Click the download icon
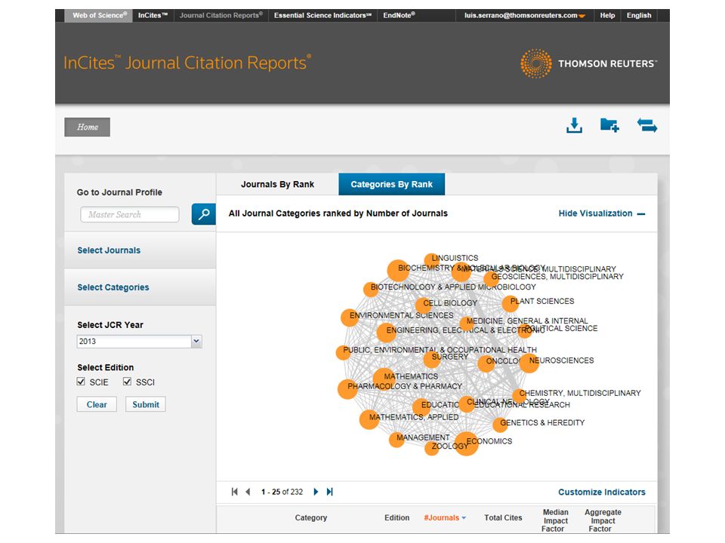The width and height of the screenshot is (725, 543). click(x=574, y=125)
